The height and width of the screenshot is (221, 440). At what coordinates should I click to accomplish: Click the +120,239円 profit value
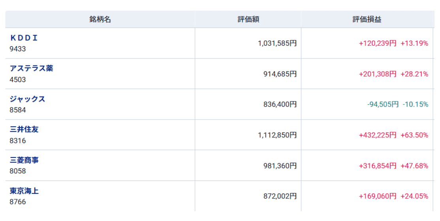[x=377, y=43]
